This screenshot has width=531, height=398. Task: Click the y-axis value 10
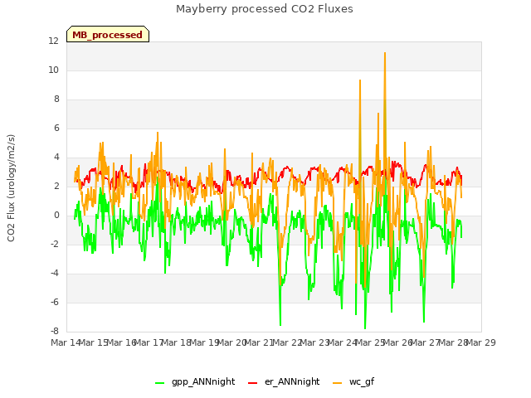pos(53,70)
